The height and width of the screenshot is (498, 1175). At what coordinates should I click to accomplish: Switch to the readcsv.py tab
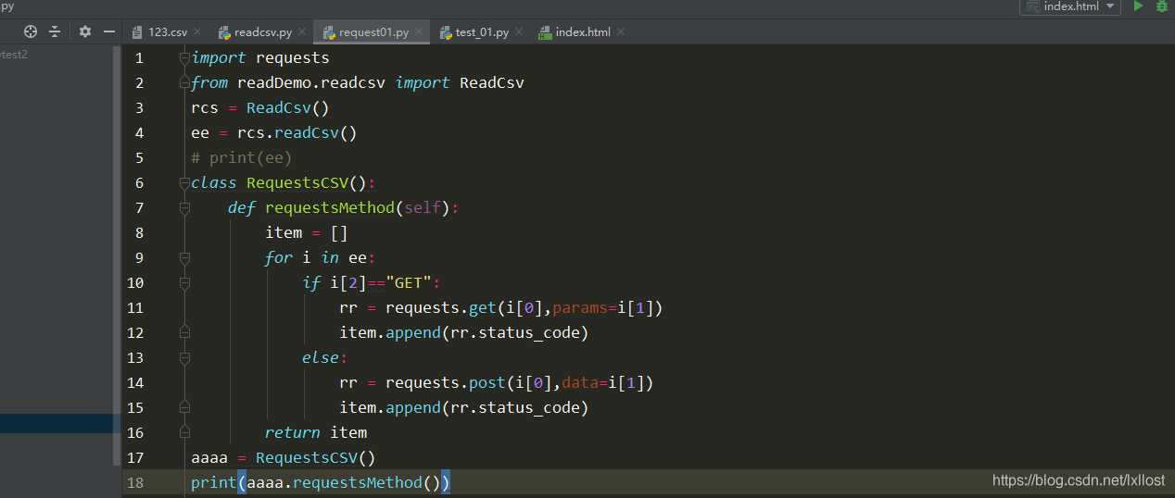262,32
